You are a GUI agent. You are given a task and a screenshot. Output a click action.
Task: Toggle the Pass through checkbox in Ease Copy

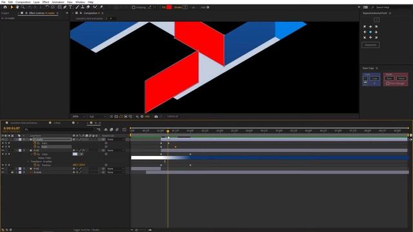(388, 83)
